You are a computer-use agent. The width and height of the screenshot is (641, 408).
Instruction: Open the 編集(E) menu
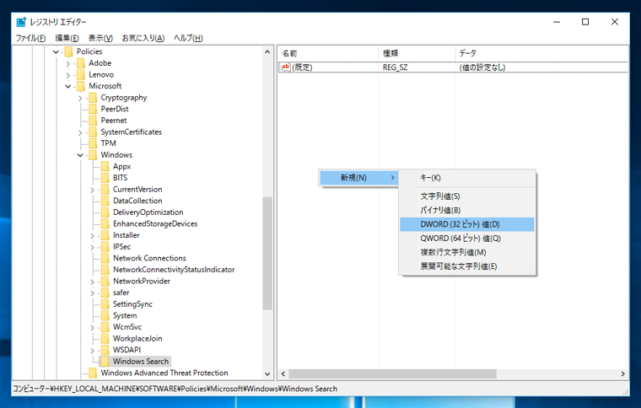point(67,38)
